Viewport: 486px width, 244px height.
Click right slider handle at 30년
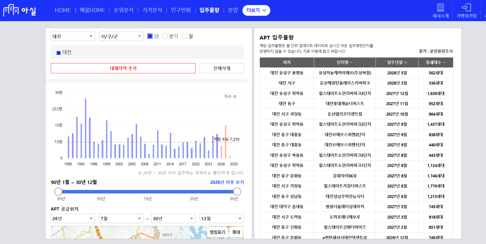pyautogui.click(x=237, y=192)
